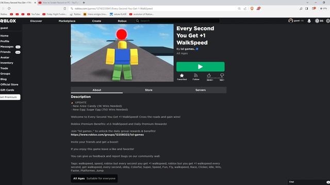Image resolution: width=330 pixels, height=185 pixels.
Task: Switch to the YouTube Screen Record tab
Action: [58, 3]
